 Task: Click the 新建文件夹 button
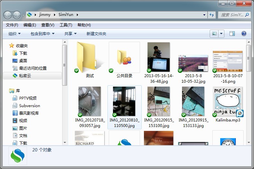96,34
